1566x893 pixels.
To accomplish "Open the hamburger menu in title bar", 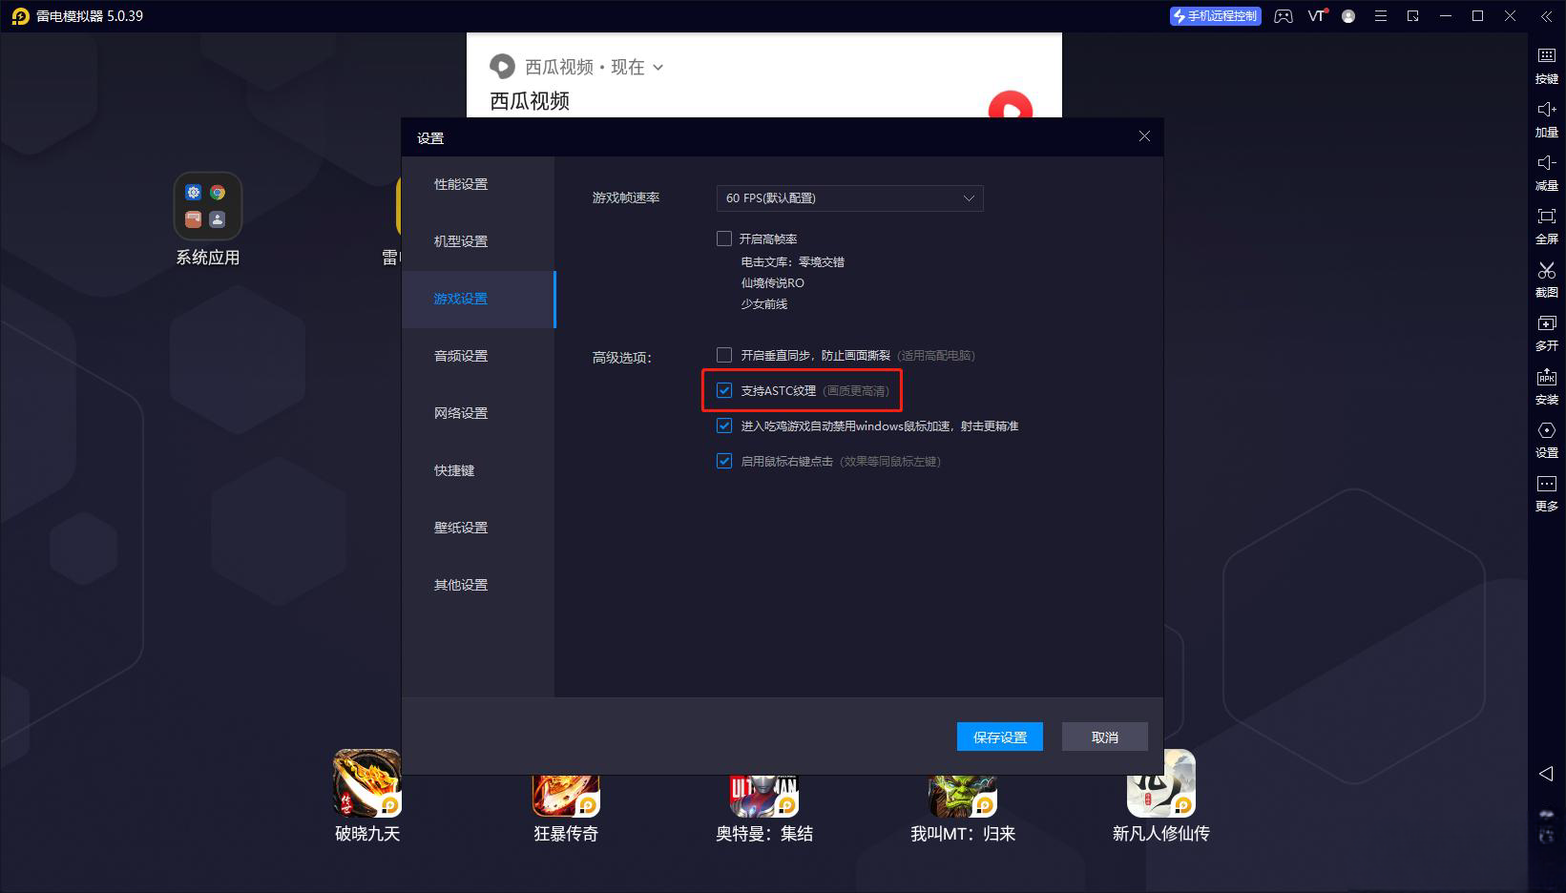I will 1381,16.
